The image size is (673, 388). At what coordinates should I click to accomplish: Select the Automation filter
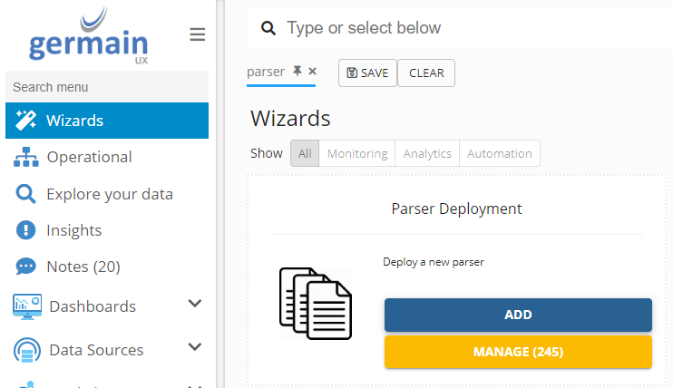[500, 154]
